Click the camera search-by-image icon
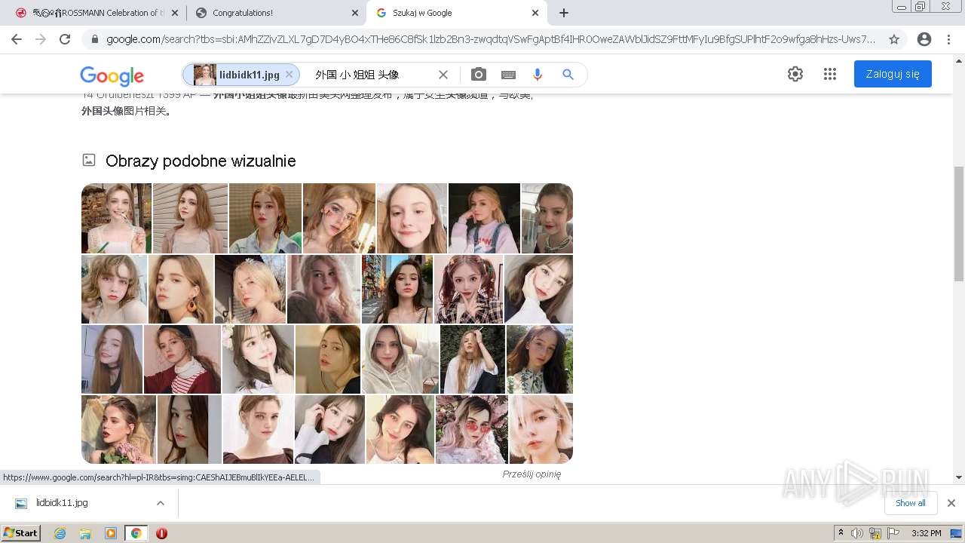Screen dimensions: 965x543 (x=478, y=75)
